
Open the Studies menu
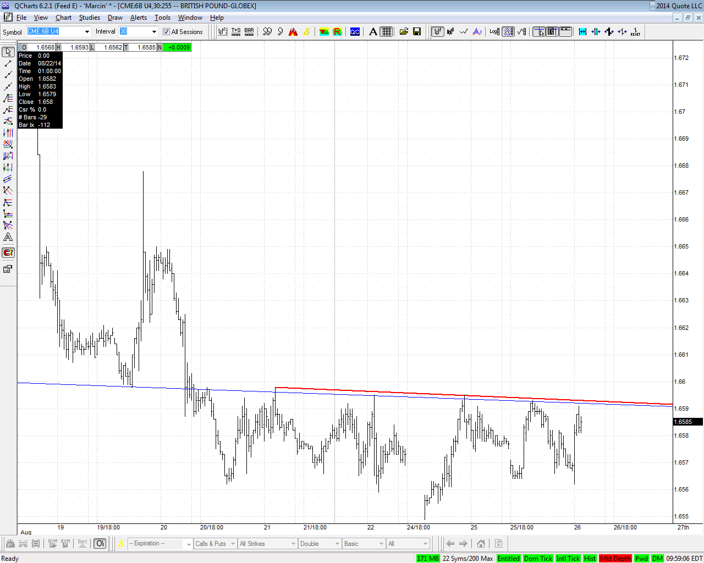tap(90, 18)
